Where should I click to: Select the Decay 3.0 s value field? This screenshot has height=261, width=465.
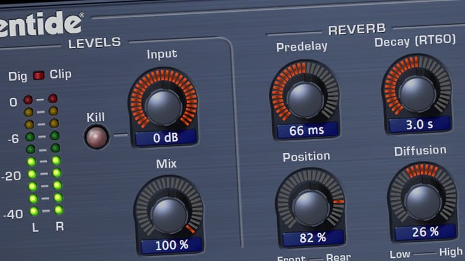click(x=419, y=124)
